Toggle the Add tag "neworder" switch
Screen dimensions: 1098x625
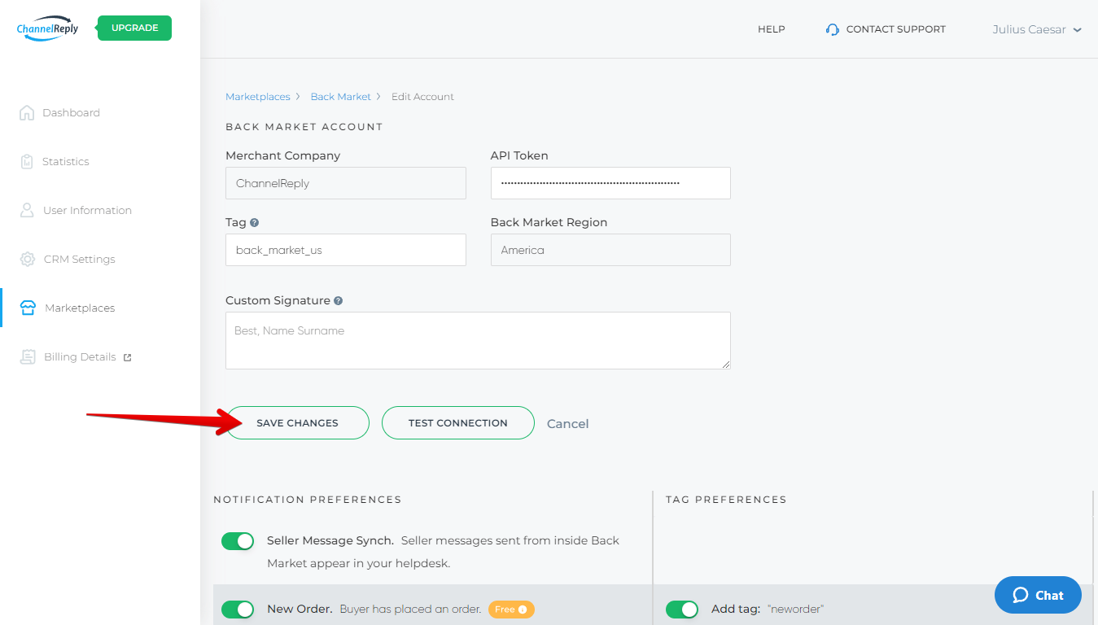[x=682, y=610]
